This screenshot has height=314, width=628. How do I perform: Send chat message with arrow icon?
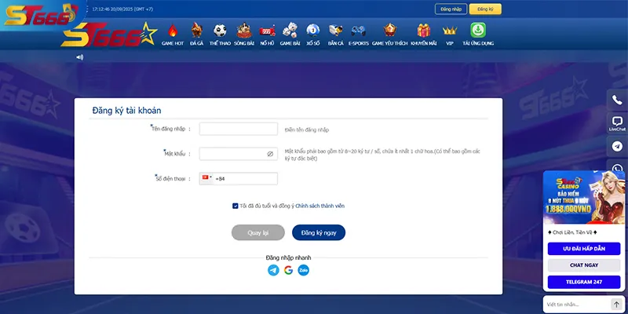[616, 304]
